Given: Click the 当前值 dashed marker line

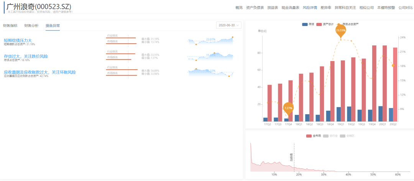Looking at the screenshot, I should pyautogui.click(x=294, y=157).
